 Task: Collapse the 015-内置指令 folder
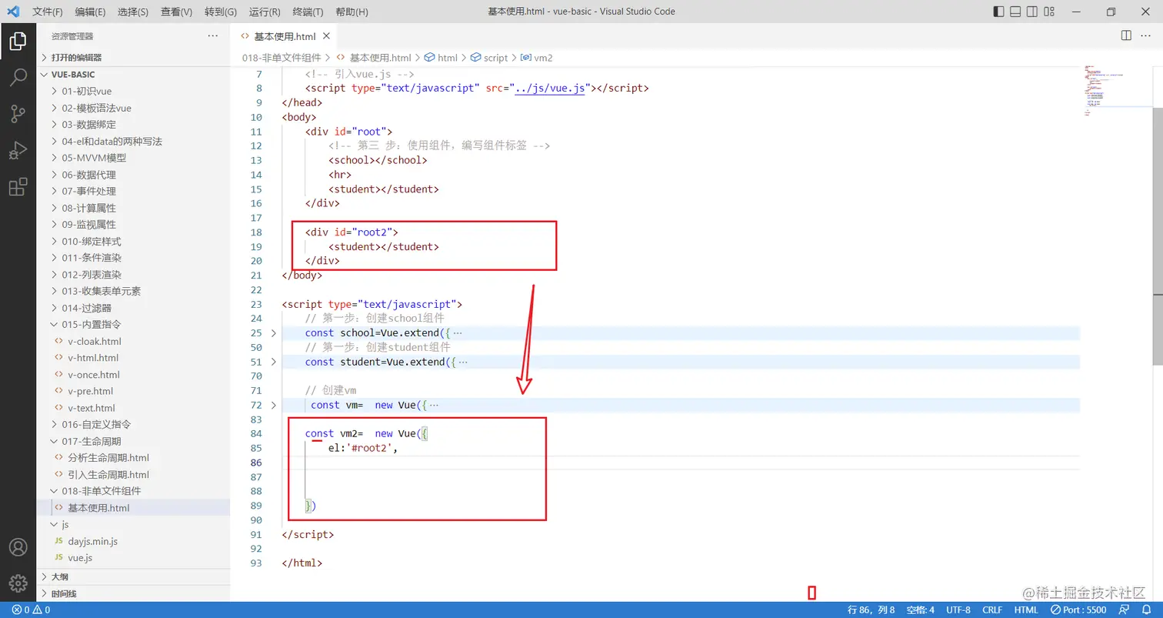133,325
